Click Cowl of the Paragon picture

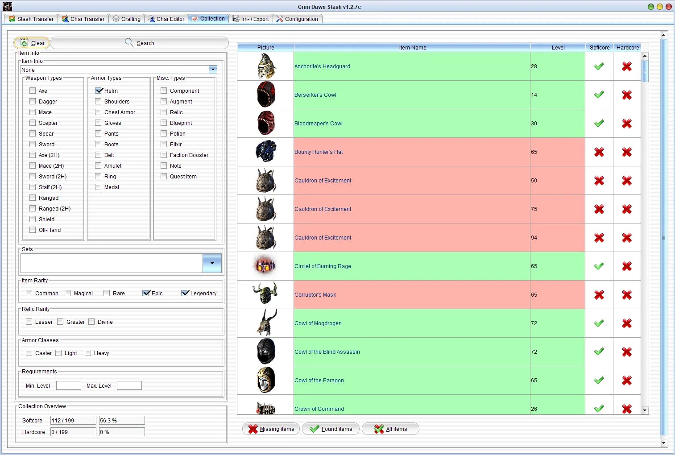(266, 380)
